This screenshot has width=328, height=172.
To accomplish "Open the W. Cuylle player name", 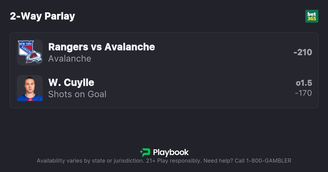I will pos(71,82).
